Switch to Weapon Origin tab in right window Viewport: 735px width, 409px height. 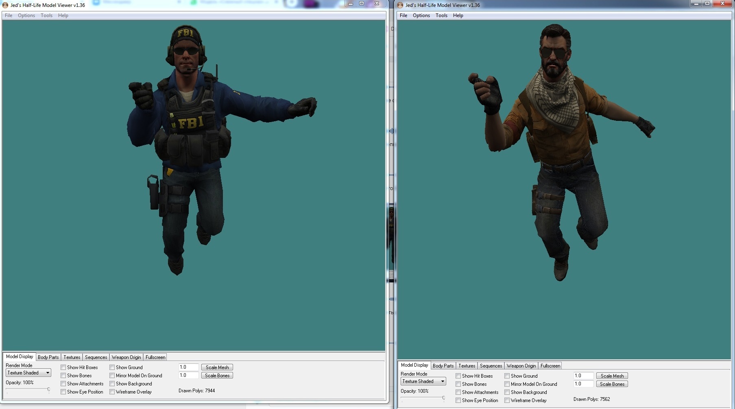521,366
